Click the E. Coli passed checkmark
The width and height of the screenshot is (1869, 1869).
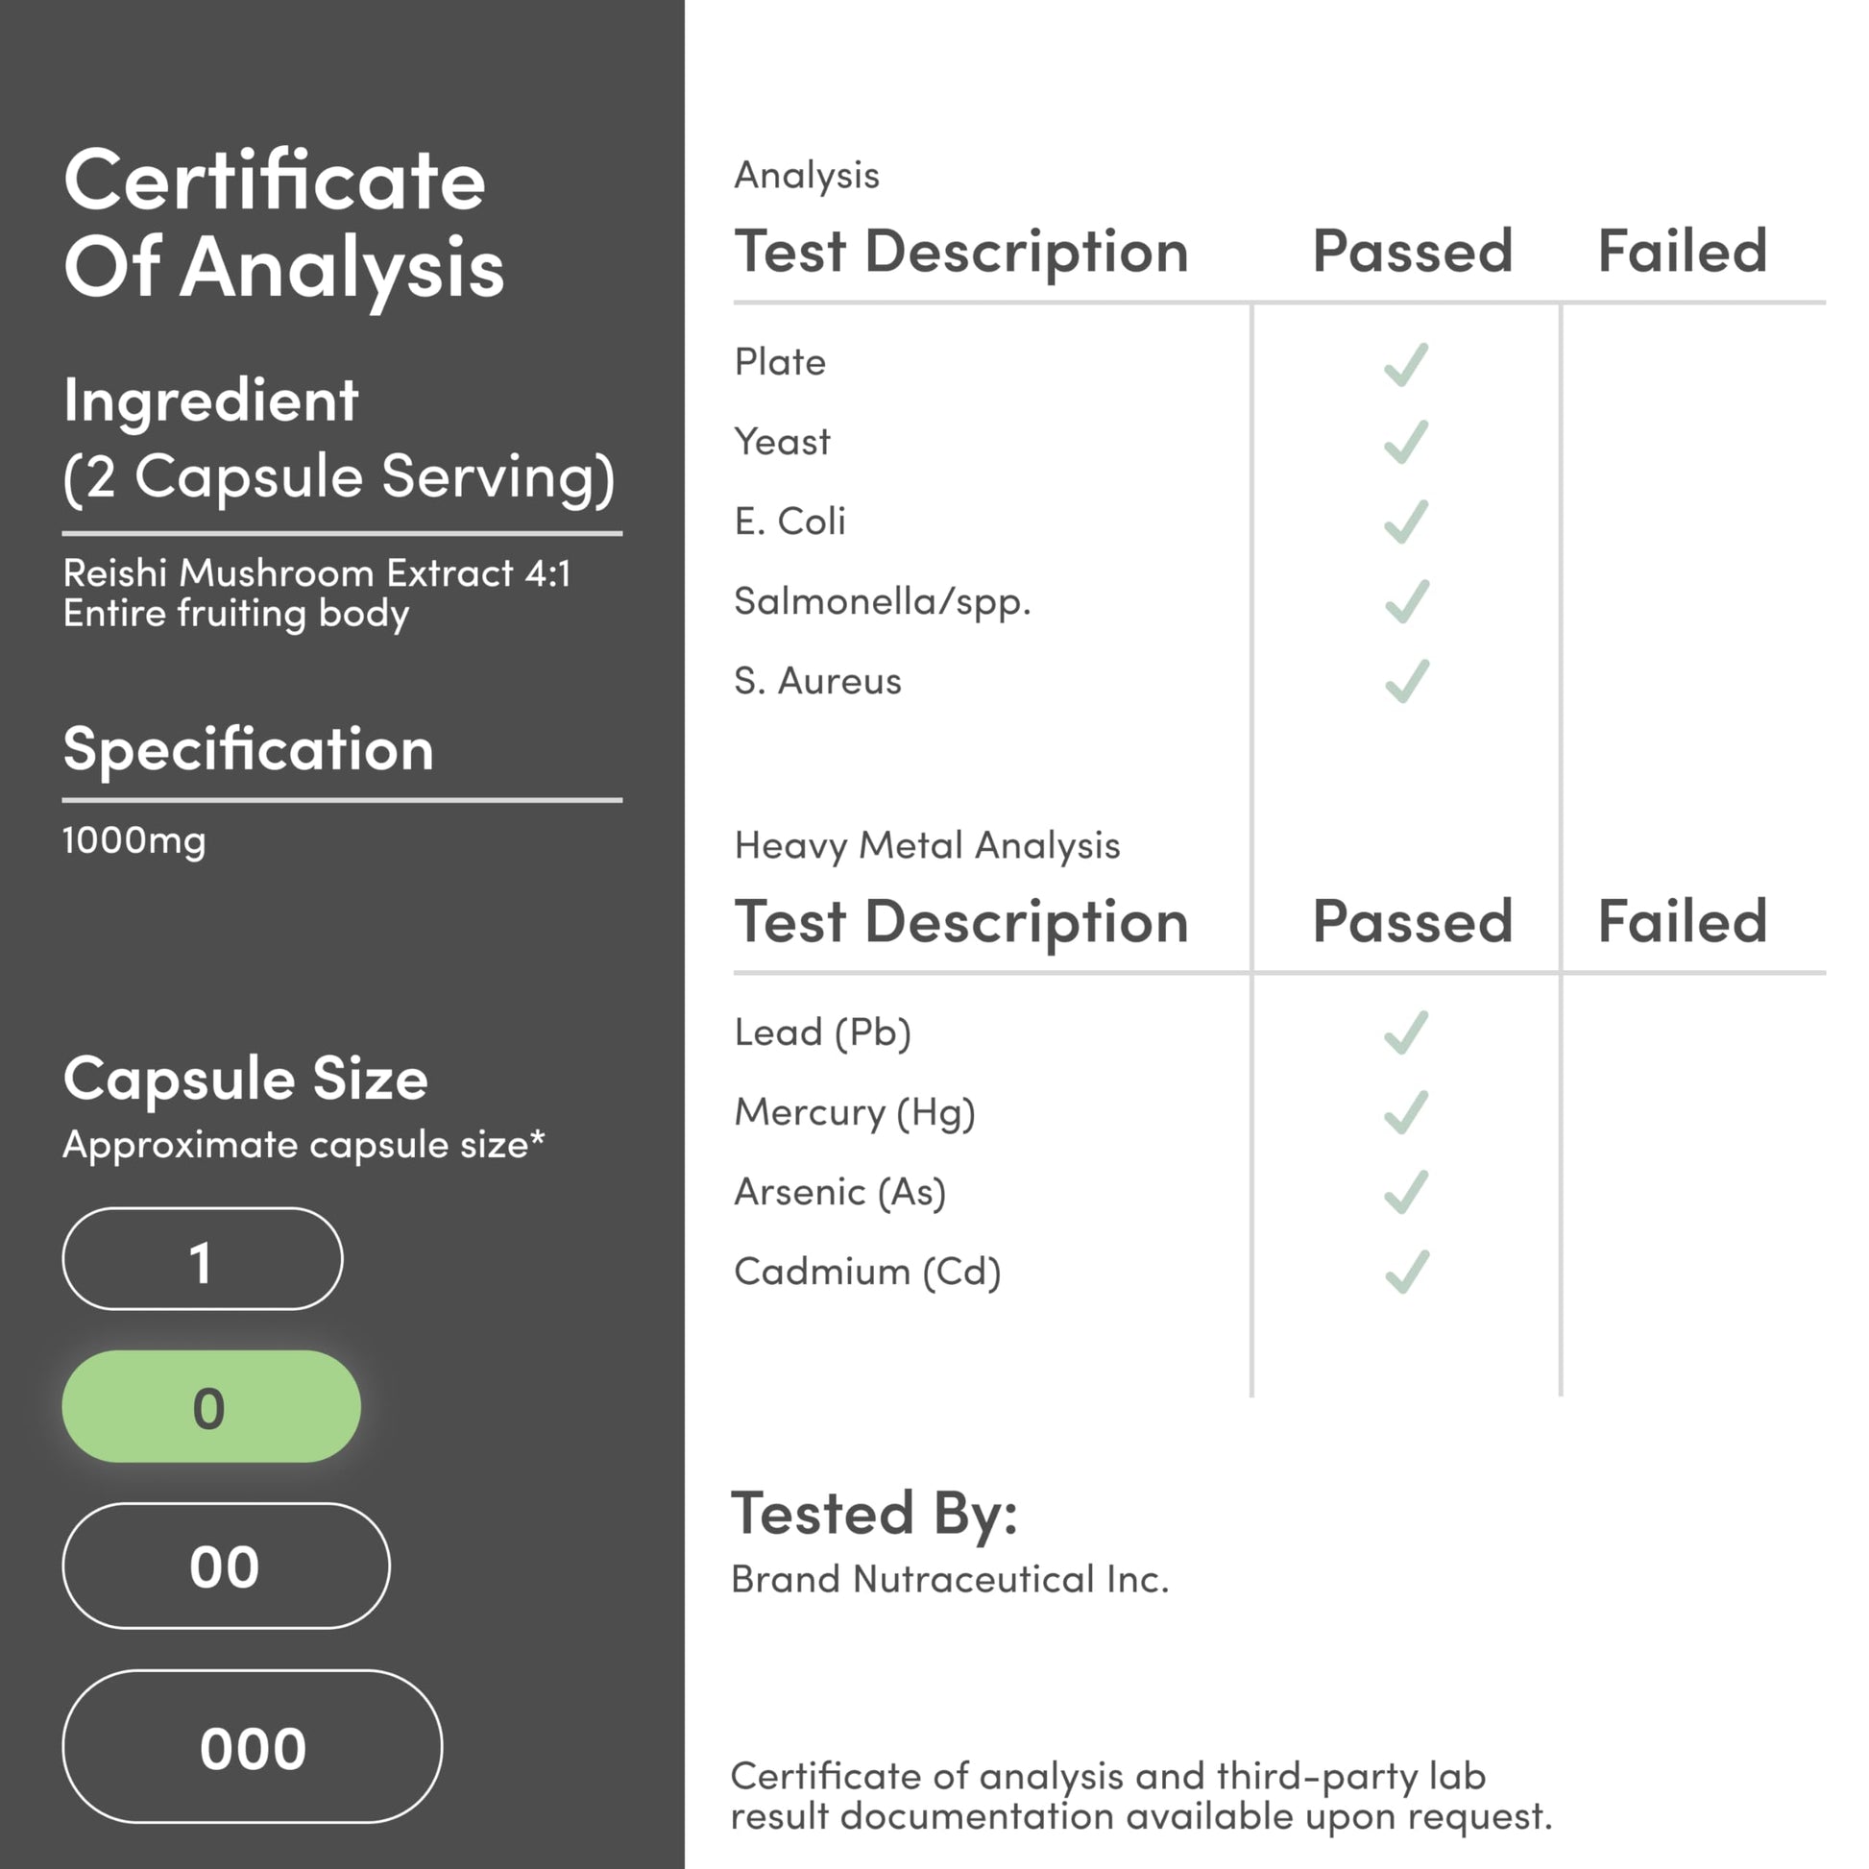(x=1406, y=522)
